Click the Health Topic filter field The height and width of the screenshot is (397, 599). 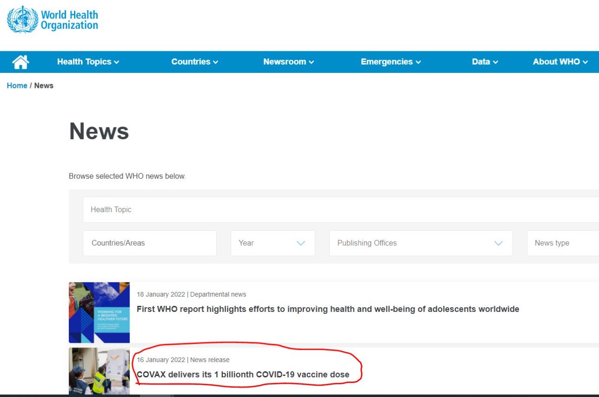328,210
